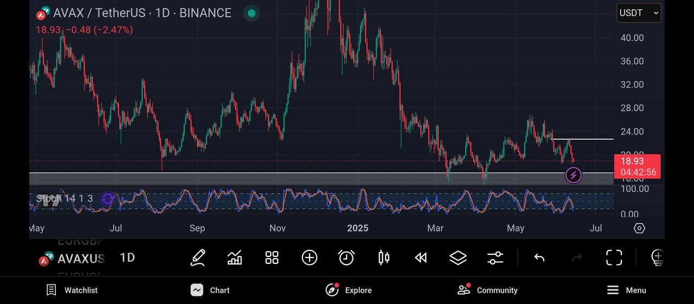
Task: Tap the purple Stoch indicator refresh icon
Action: coord(107,199)
